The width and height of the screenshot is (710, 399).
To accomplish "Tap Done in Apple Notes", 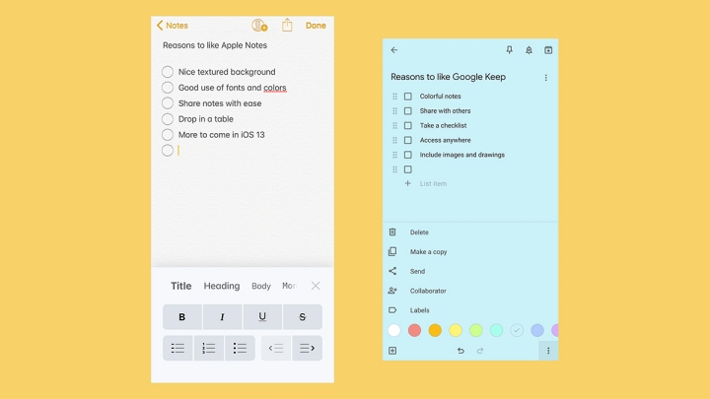I will coord(316,26).
